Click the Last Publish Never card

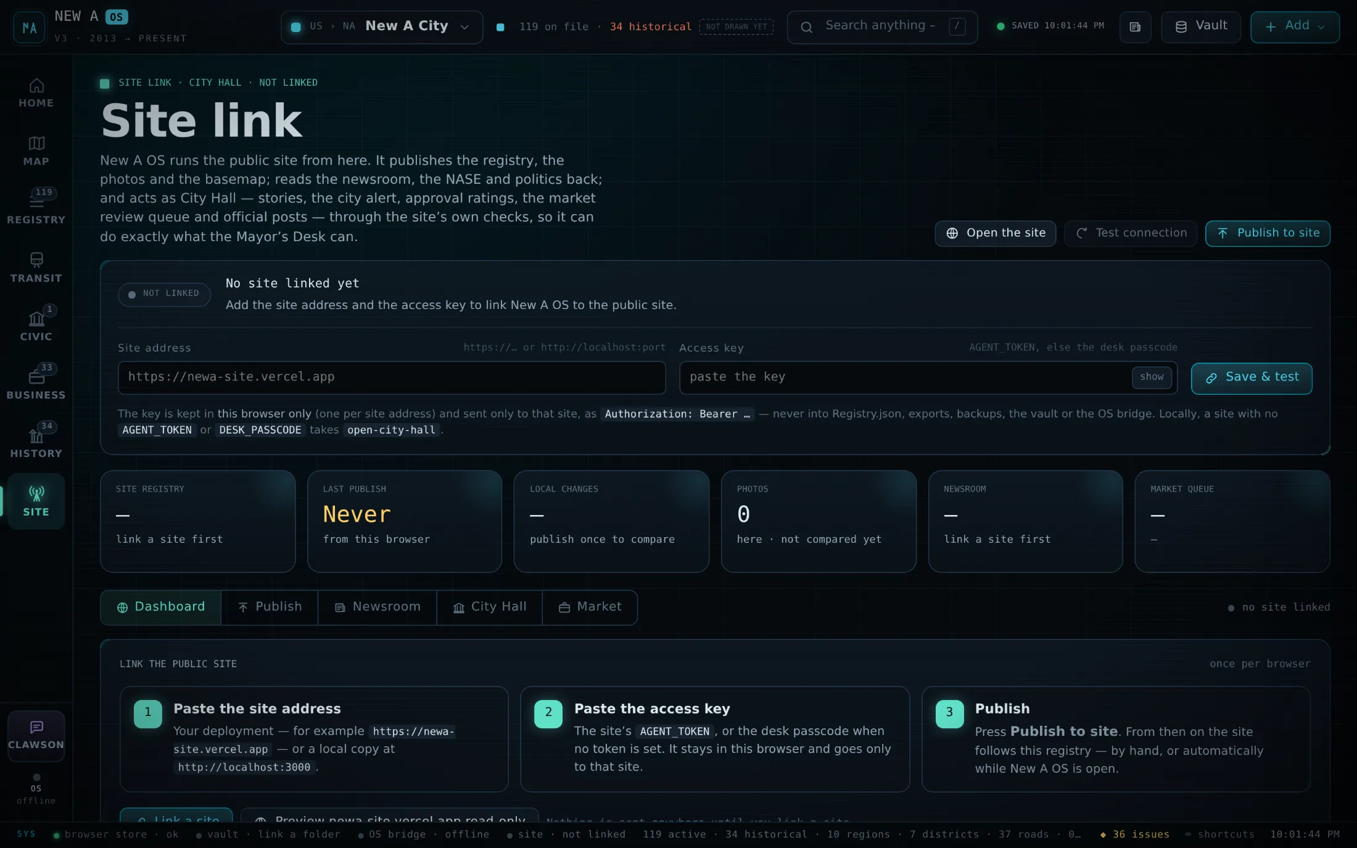click(x=405, y=521)
